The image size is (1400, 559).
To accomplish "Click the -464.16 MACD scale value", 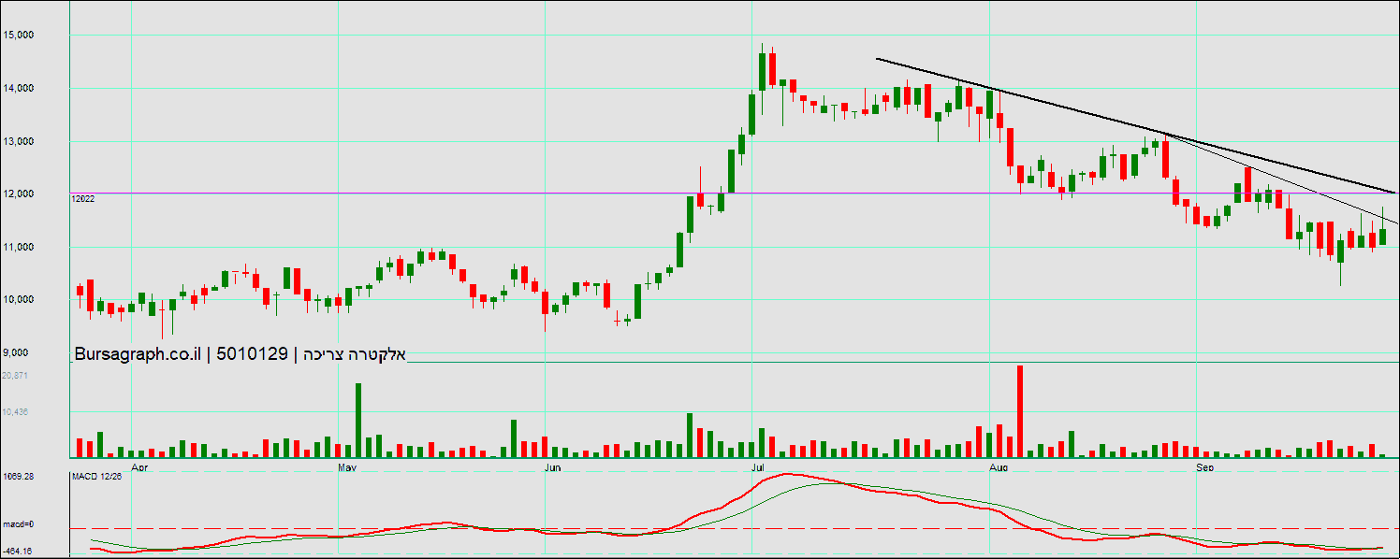I will (19, 552).
